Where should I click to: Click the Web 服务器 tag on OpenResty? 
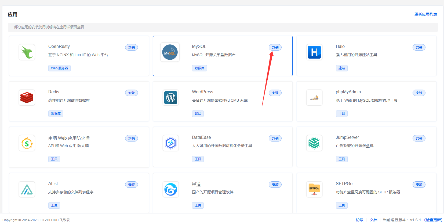[x=60, y=68]
